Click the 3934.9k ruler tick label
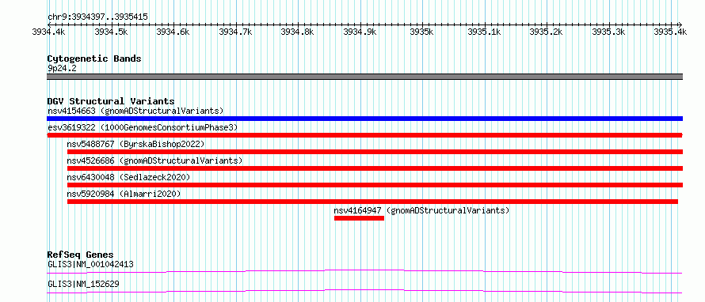Screen dimensions: 705x302 click(x=360, y=32)
